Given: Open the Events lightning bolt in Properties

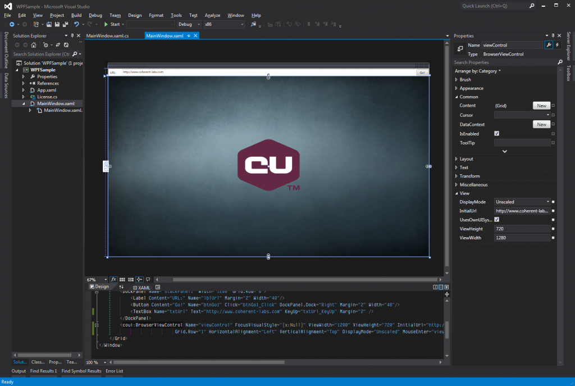Looking at the screenshot, I should point(558,45).
